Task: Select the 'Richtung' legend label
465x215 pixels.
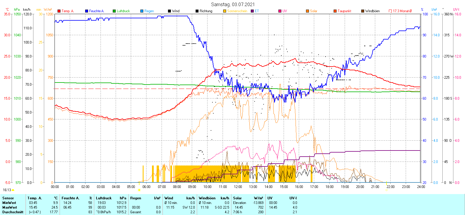Action: 206,11
